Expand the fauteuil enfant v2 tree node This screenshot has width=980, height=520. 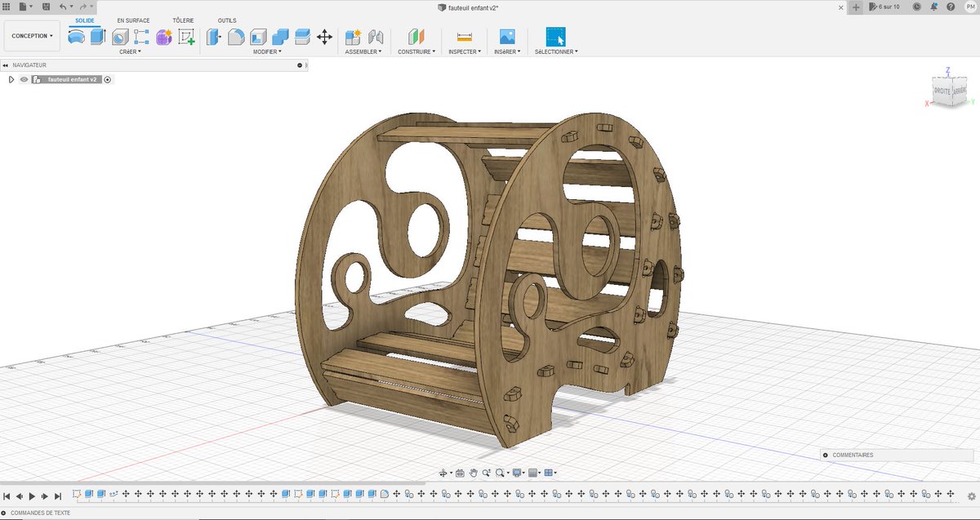click(x=11, y=79)
